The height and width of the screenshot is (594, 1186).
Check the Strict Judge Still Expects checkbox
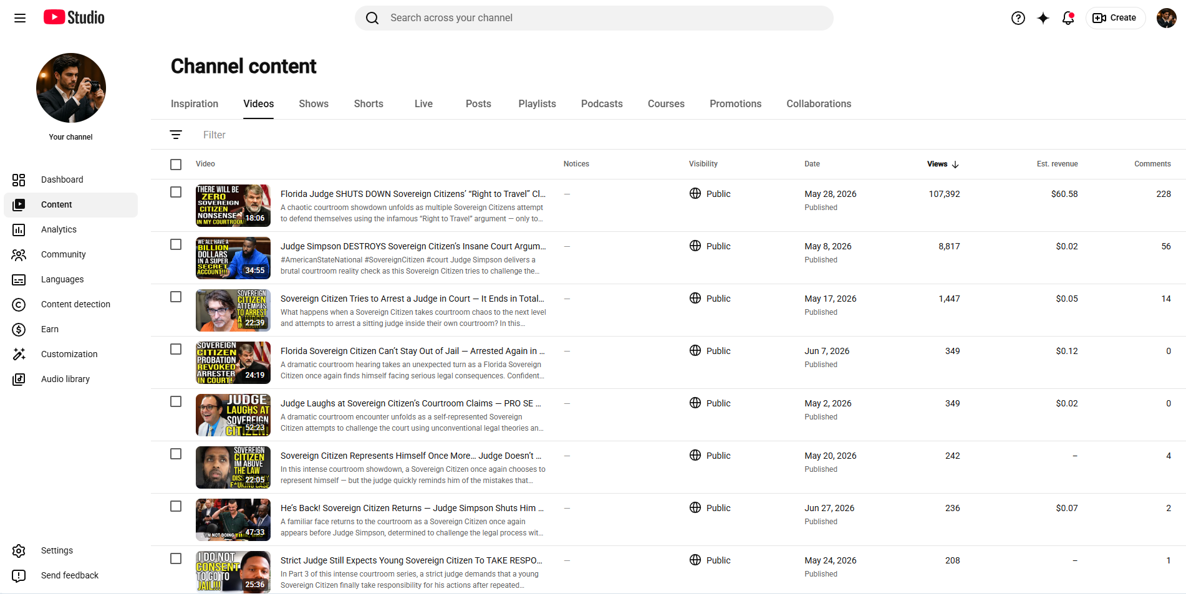pos(176,558)
